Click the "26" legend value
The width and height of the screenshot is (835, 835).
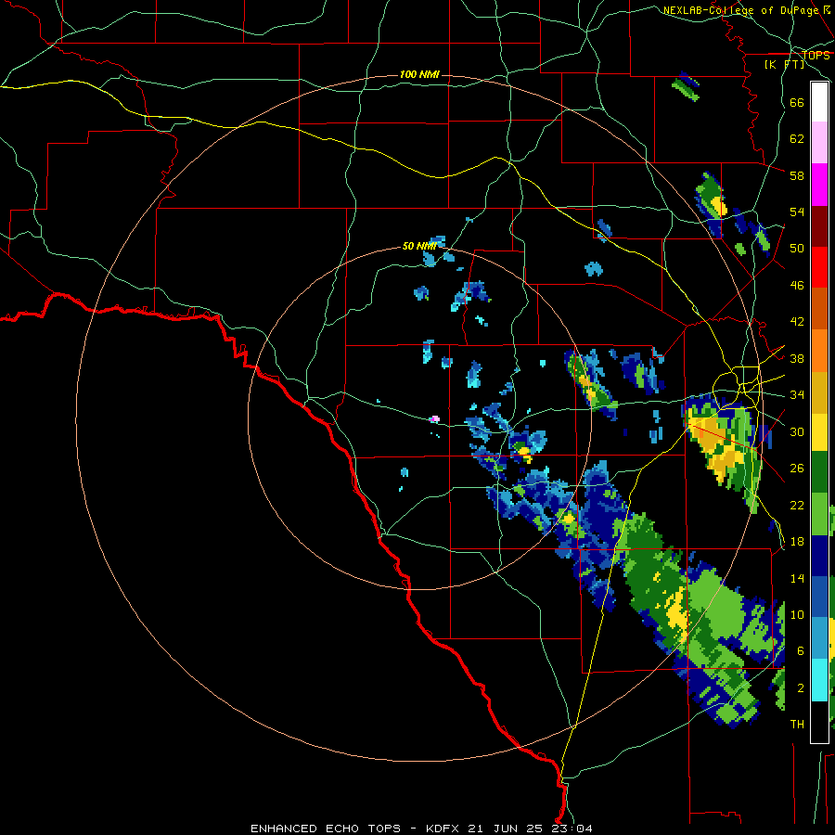[x=797, y=469]
